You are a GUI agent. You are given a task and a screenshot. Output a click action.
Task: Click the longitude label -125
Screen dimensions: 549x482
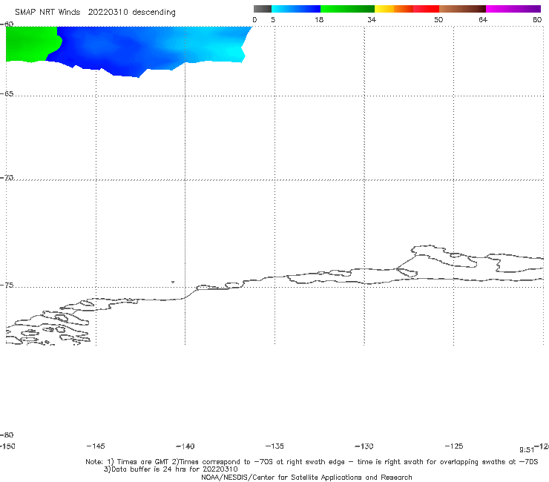tap(454, 446)
